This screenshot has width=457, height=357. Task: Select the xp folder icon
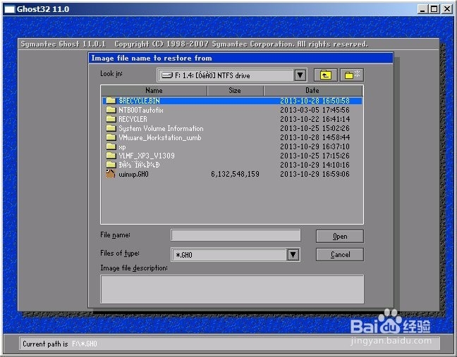click(x=111, y=146)
